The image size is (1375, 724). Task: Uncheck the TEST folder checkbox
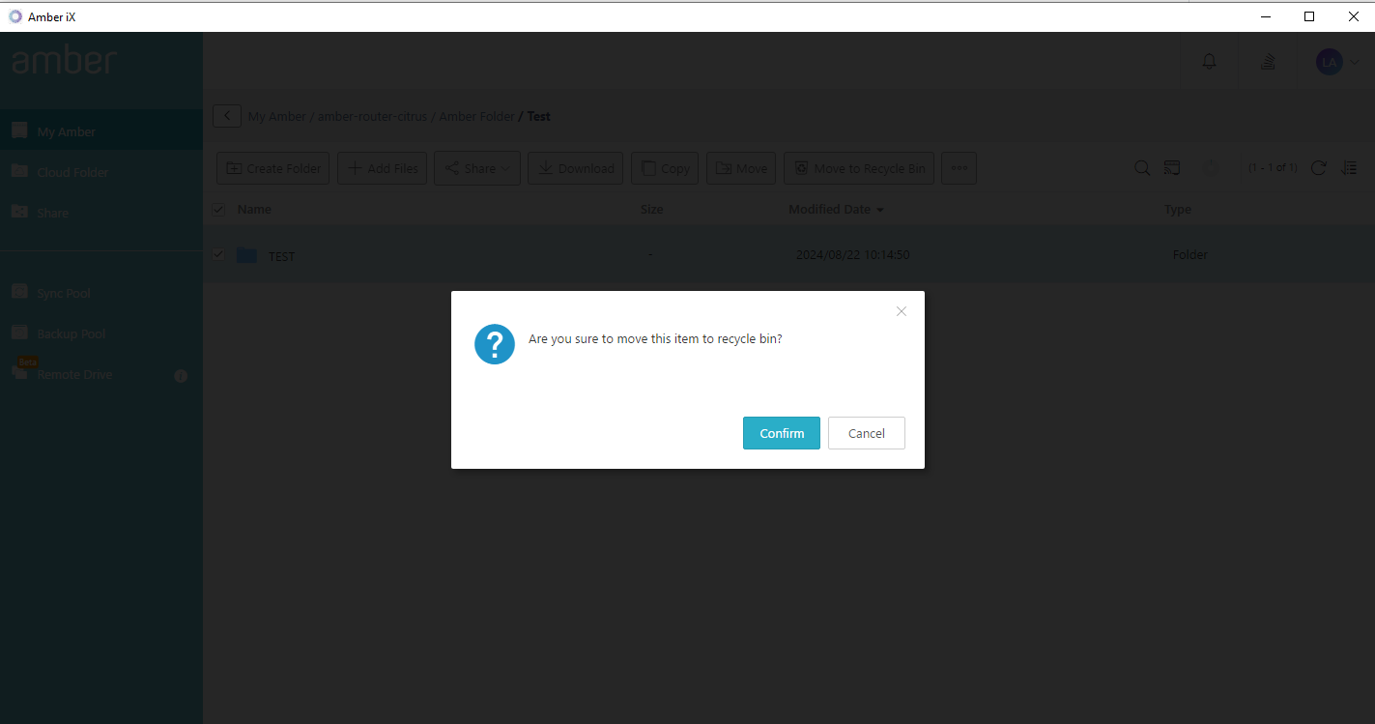click(x=218, y=254)
